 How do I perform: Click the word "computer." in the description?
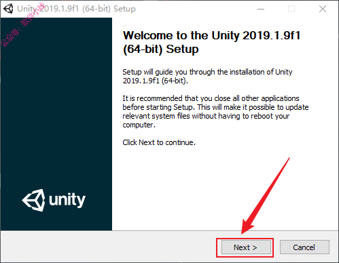click(x=139, y=125)
